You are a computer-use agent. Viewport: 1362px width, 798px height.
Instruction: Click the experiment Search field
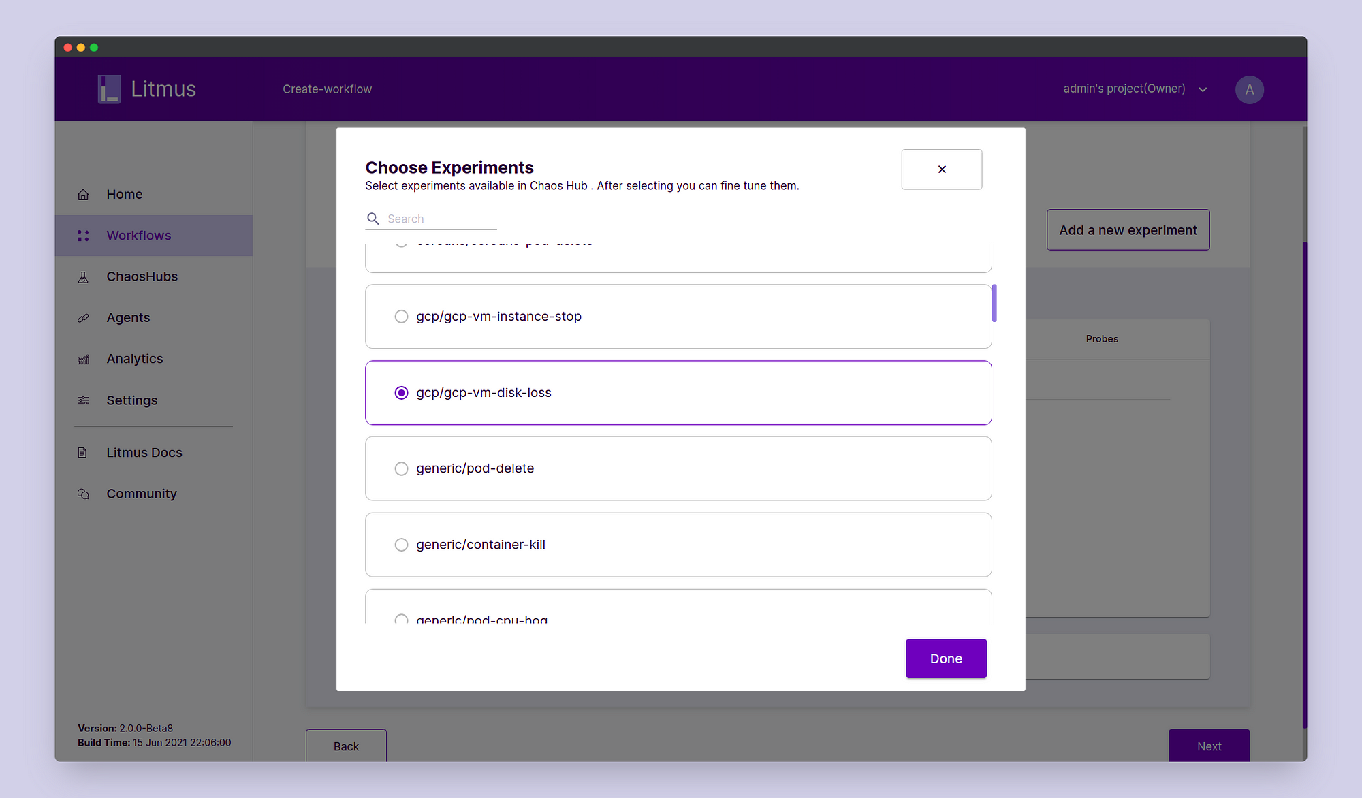click(431, 219)
